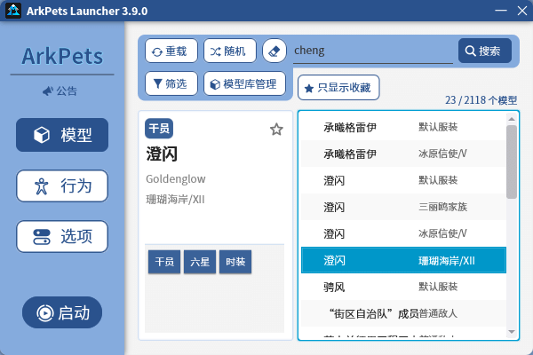Select 骋风 默认服装 in model list
Viewport: 533px width, 355px height.
[x=402, y=287]
